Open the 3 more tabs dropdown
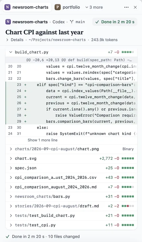The image size is (142, 242). coord(94,7)
